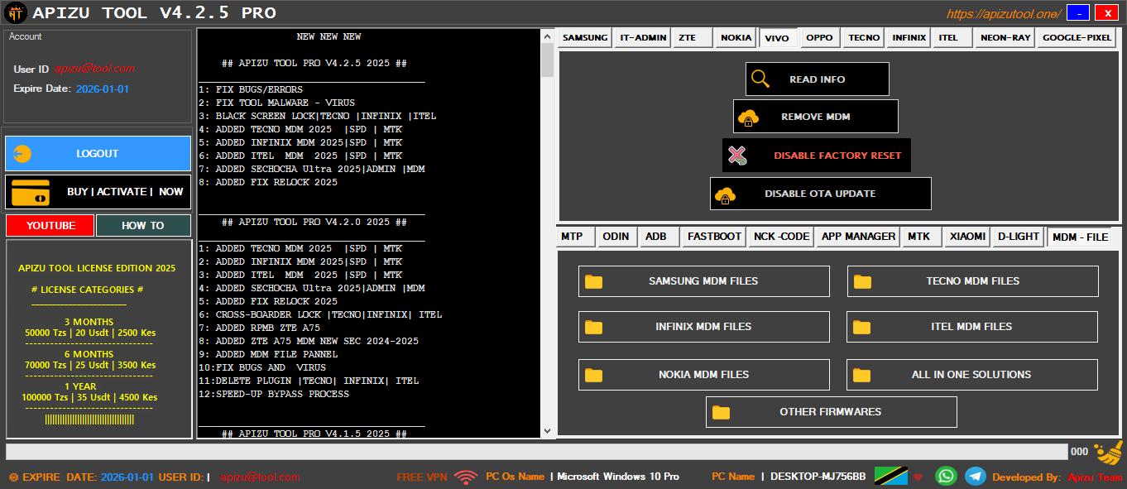Click the orange gear icon beside Expire Date
The width and height of the screenshot is (1127, 489).
13,477
